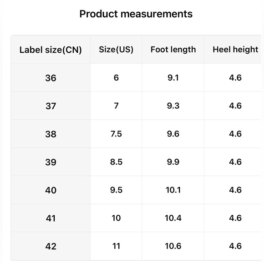Click foot length 10.6 cell
The height and width of the screenshot is (264, 264).
point(173,246)
